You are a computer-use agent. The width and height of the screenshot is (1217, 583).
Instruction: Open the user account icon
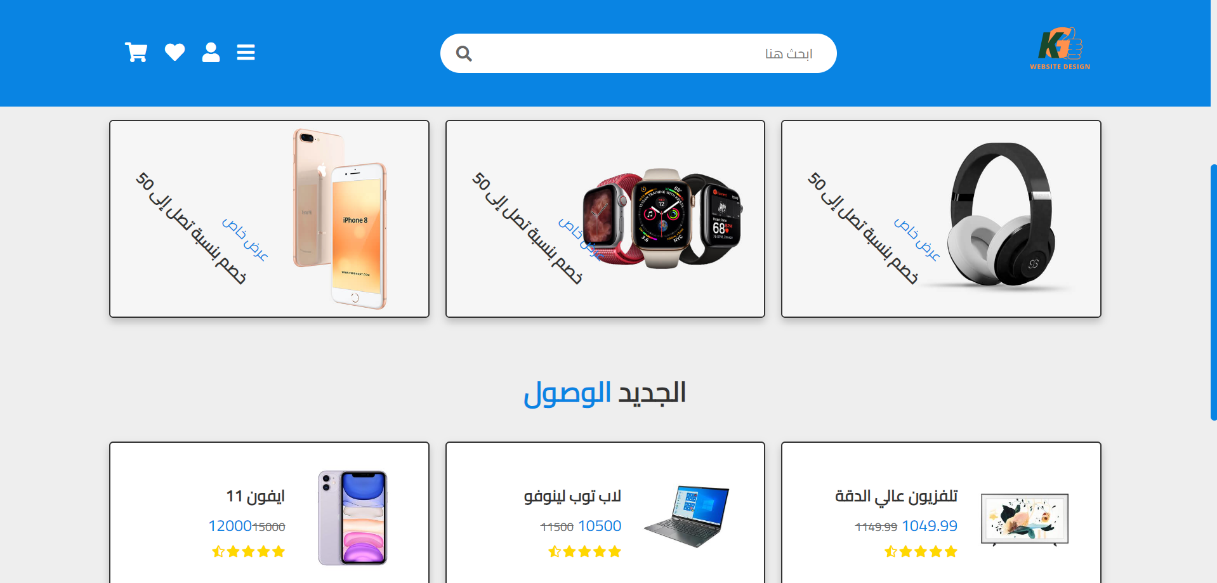pos(211,52)
